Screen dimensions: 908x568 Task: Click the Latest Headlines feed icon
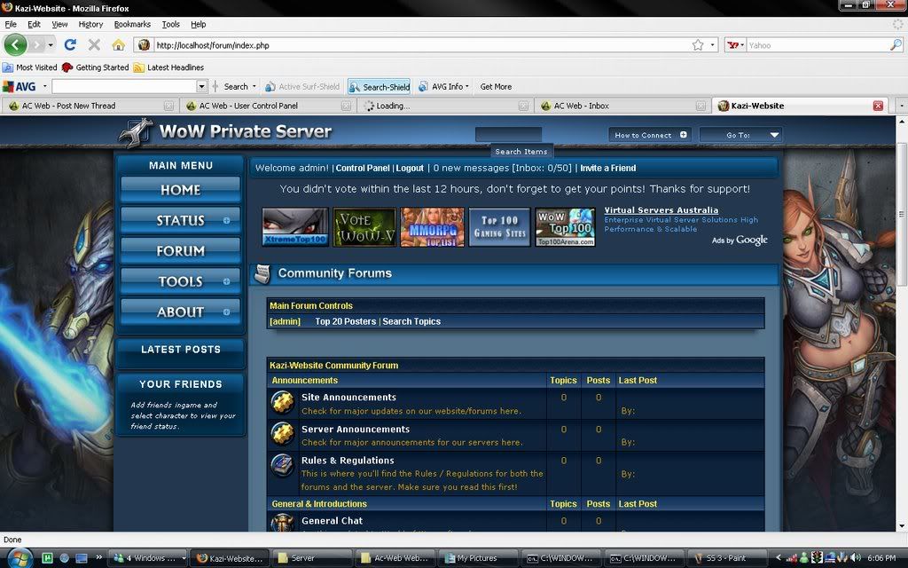(139, 67)
